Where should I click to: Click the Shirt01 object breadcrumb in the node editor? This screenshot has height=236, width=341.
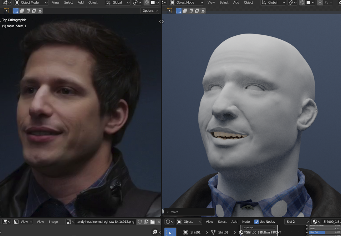point(193,232)
